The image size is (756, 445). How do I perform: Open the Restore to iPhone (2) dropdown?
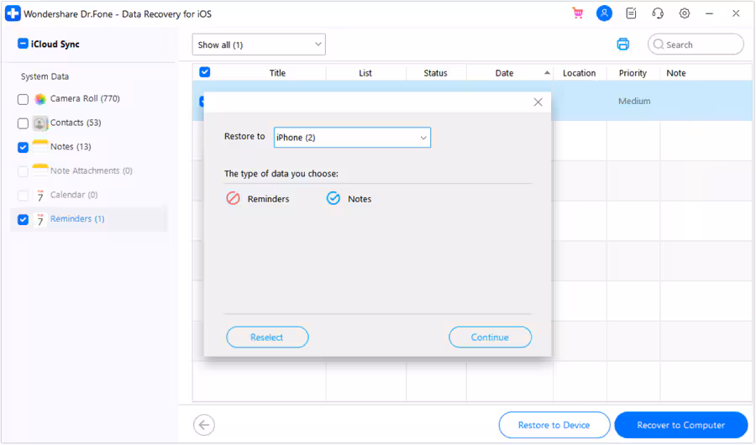(x=352, y=138)
